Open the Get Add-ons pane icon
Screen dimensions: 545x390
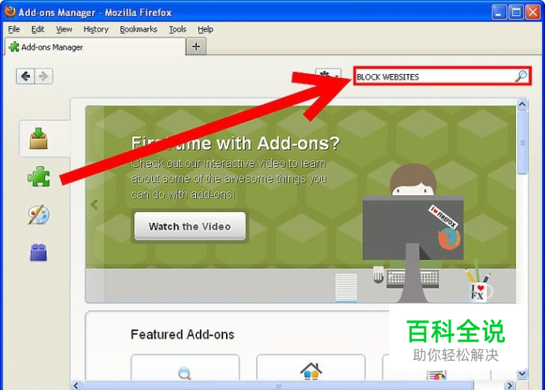39,139
